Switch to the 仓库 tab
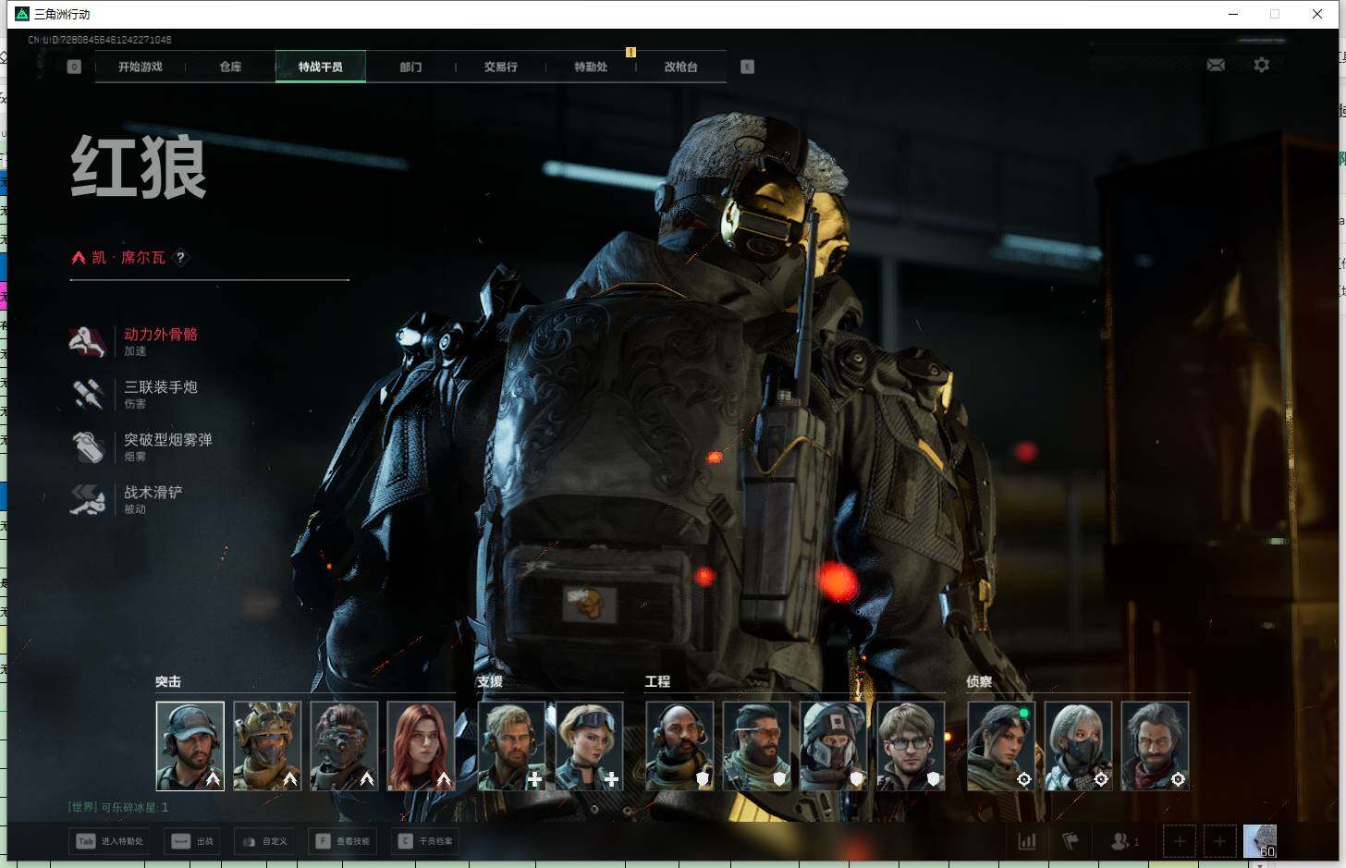Image resolution: width=1346 pixels, height=868 pixels. pos(230,67)
